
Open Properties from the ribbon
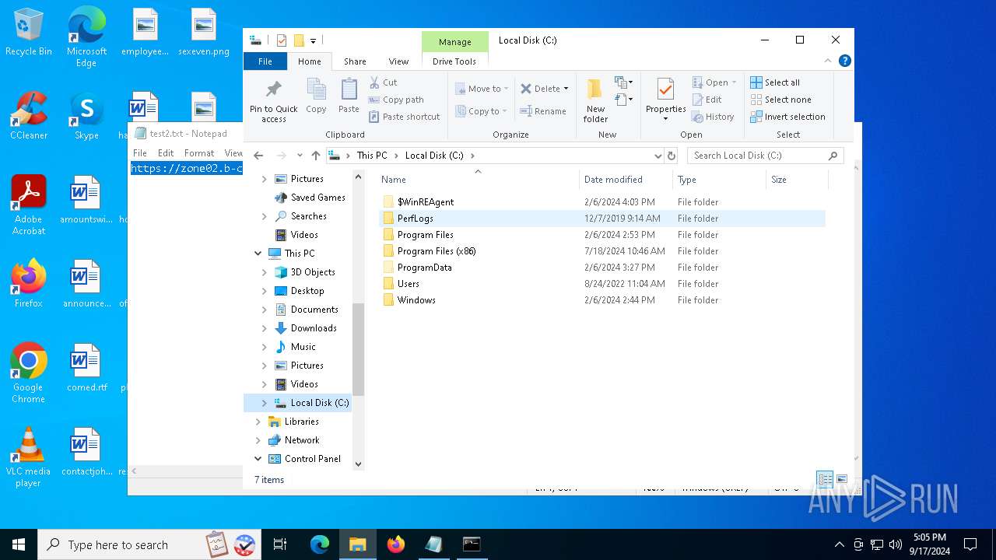(665, 100)
